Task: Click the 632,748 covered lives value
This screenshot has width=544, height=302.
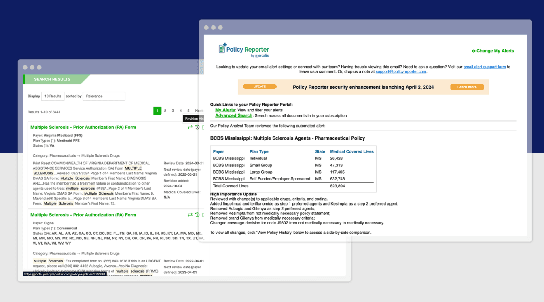Action: pyautogui.click(x=337, y=179)
